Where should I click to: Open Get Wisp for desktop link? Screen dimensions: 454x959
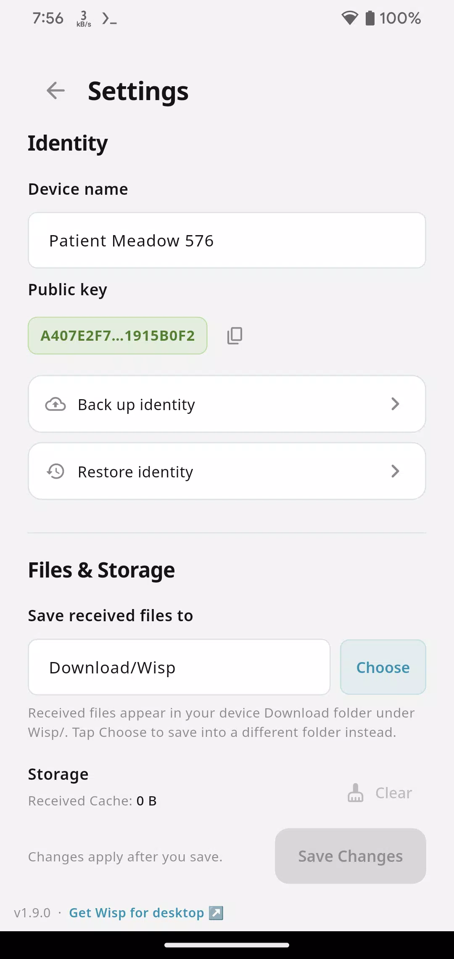(136, 913)
